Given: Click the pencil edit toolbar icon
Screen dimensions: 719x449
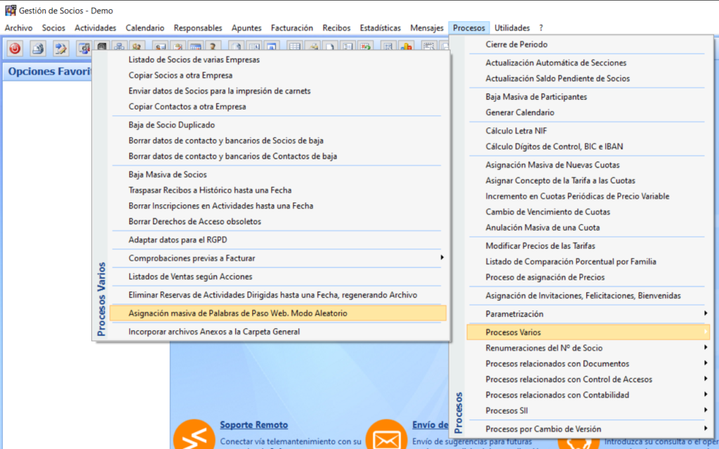Looking at the screenshot, I should pyautogui.click(x=61, y=48).
